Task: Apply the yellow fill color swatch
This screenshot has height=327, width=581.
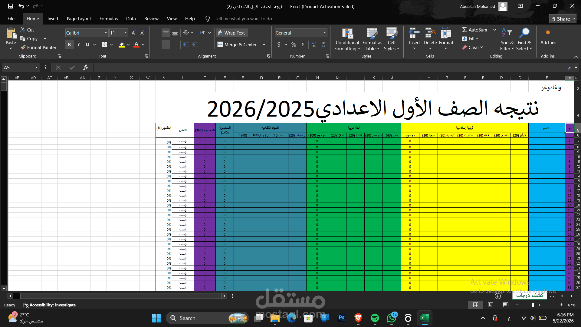Action: 122,45
